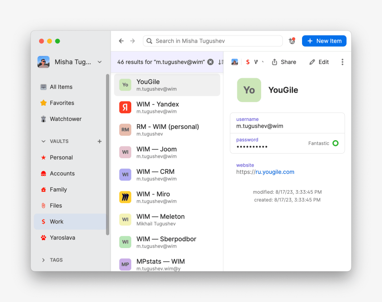This screenshot has width=382, height=302.
Task: Collapse the VAULTS section
Action: (43, 141)
